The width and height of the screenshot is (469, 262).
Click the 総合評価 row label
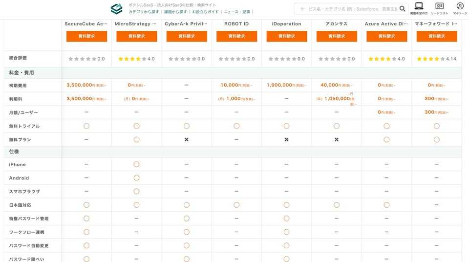(18, 58)
